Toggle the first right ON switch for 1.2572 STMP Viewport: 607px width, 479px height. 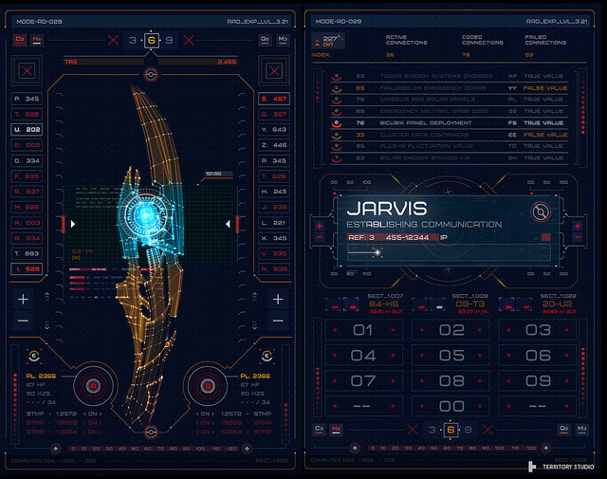tap(206, 414)
